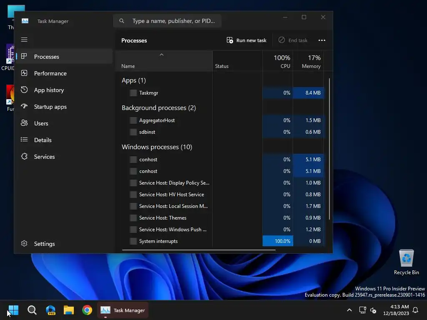Viewport: 427px width, 320px height.
Task: Click the Services puzzle icon
Action: pos(24,157)
